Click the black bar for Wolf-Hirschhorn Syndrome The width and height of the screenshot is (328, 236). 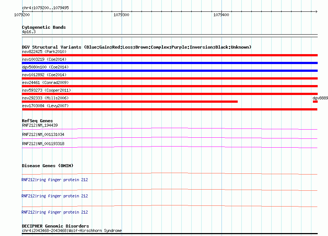click(x=170, y=233)
